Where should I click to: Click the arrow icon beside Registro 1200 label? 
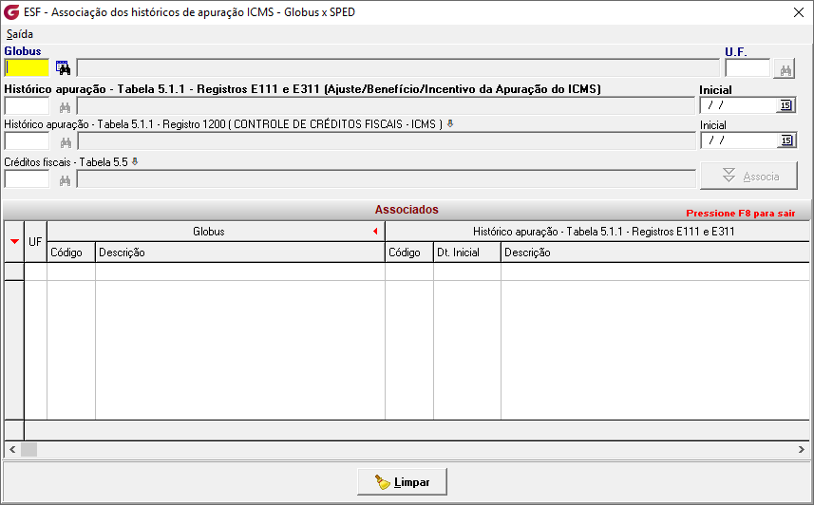[x=450, y=123]
